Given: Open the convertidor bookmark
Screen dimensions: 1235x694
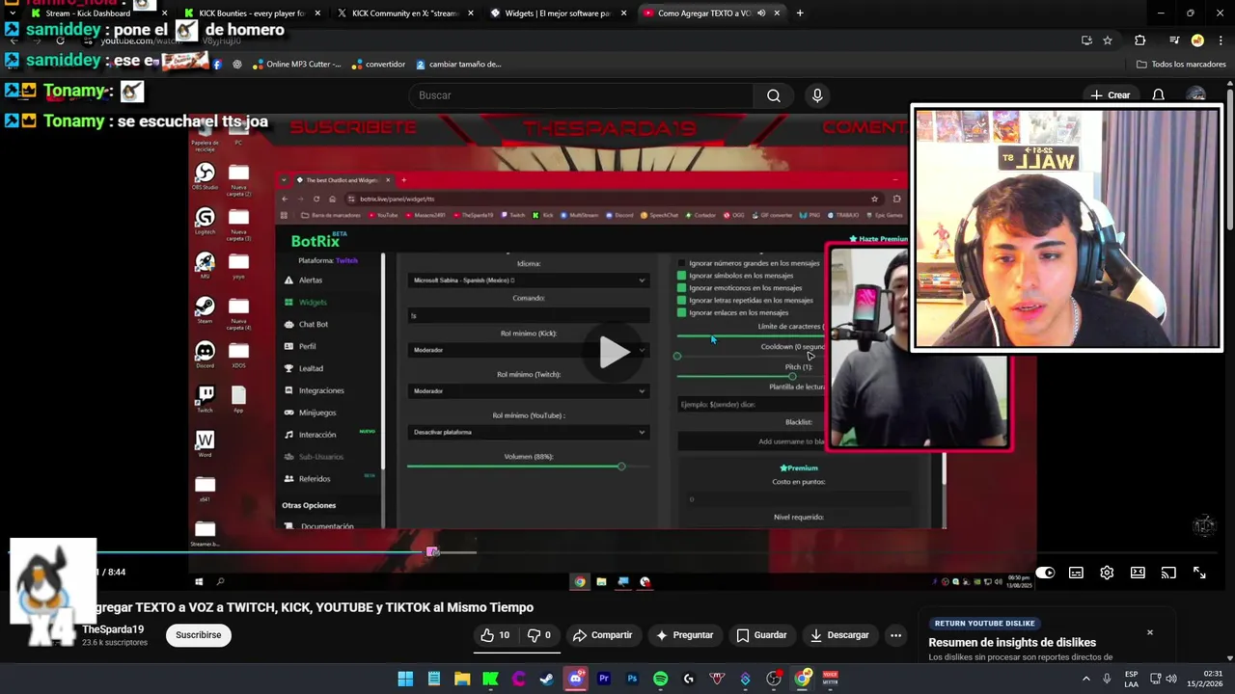Looking at the screenshot, I should pos(377,65).
